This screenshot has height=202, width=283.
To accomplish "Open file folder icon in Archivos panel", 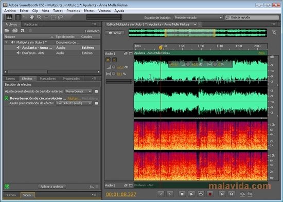I will 7,31.
